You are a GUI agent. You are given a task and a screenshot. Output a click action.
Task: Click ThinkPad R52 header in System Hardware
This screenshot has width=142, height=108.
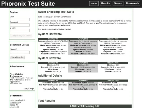click(83, 39)
